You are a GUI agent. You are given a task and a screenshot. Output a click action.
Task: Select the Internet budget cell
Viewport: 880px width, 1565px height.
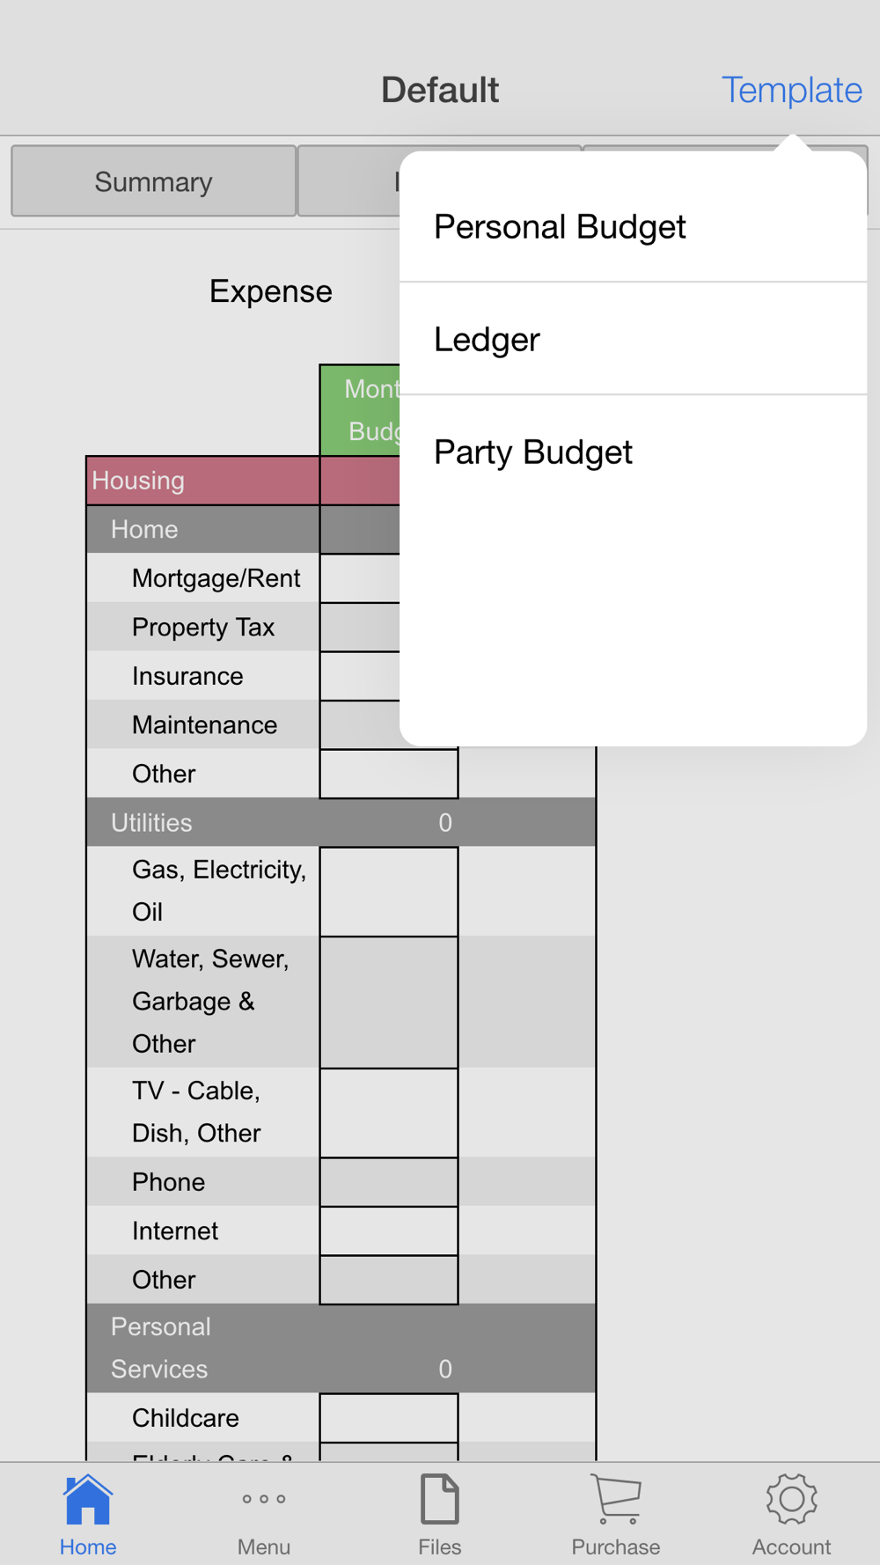point(388,1231)
